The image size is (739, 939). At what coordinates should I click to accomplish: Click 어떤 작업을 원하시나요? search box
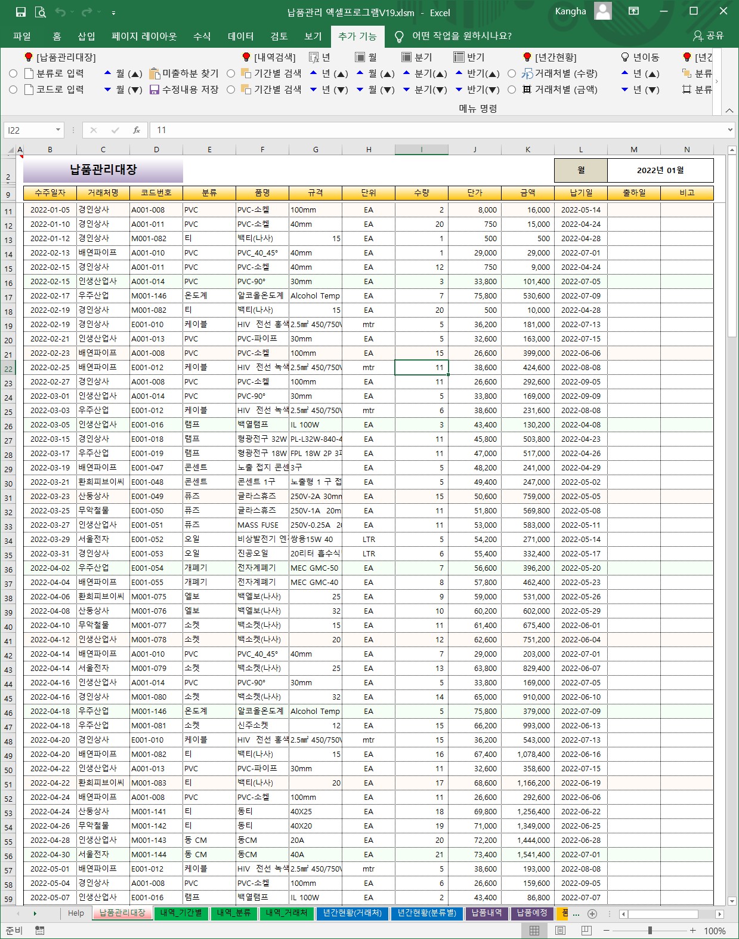point(462,36)
